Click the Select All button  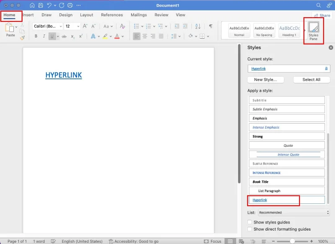click(312, 80)
